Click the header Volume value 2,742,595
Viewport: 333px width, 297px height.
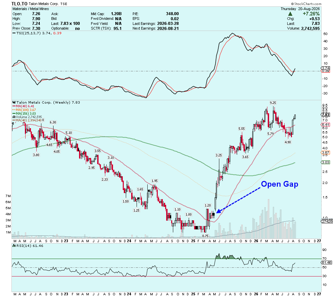coord(310,29)
